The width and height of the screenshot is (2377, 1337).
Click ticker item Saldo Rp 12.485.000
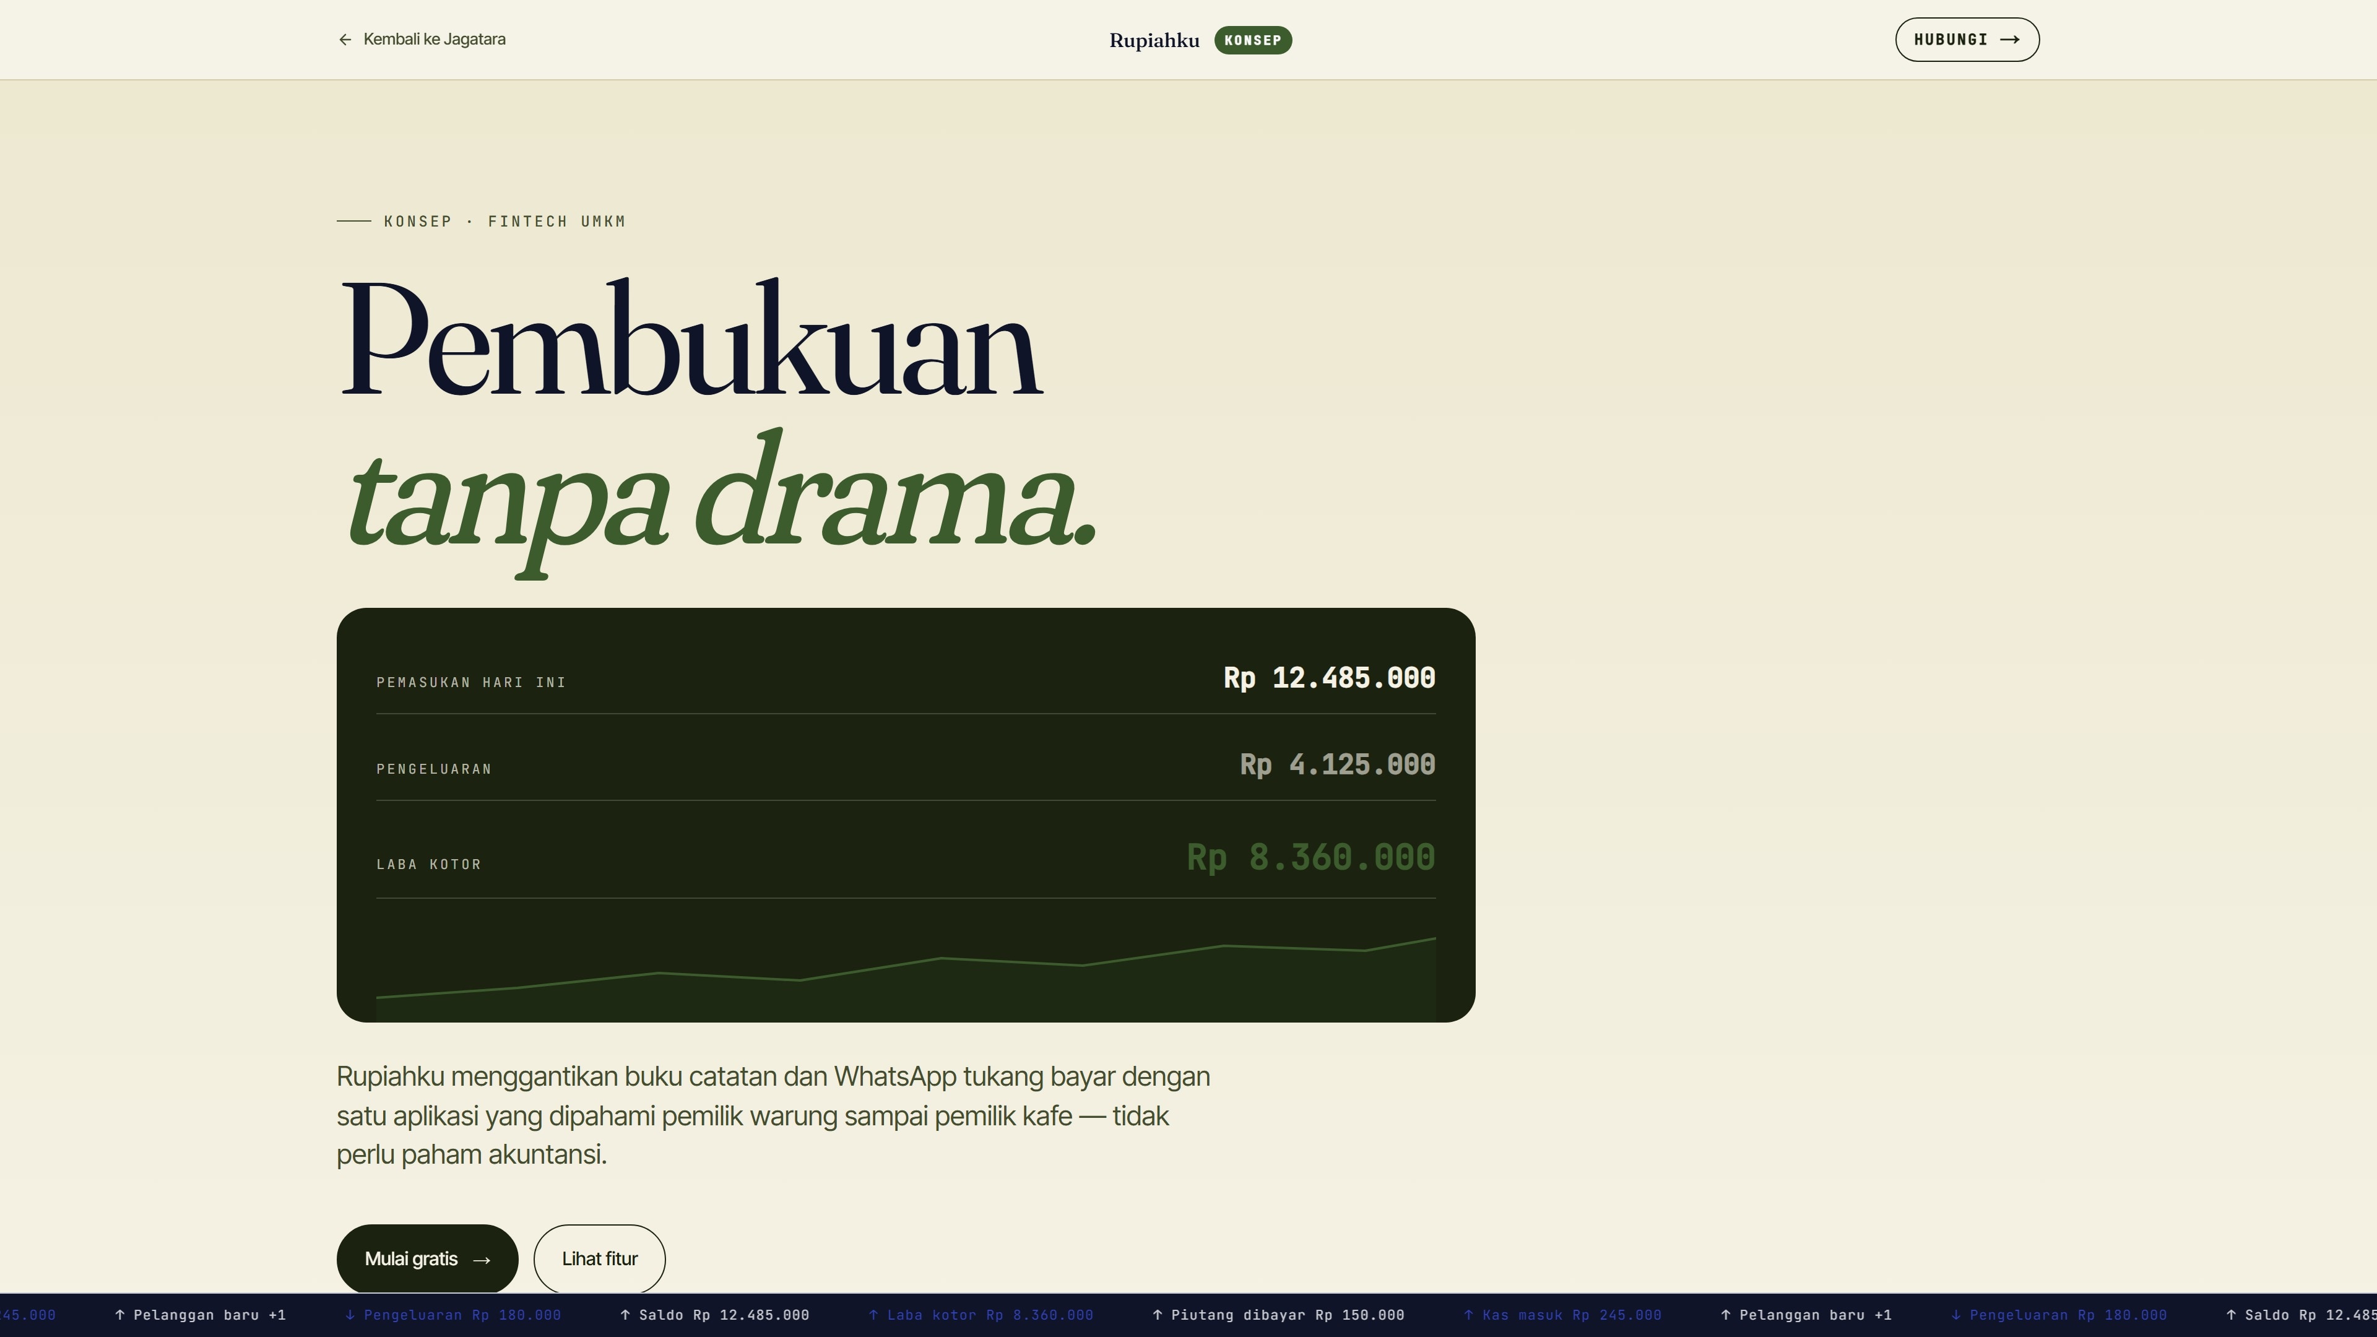[714, 1315]
